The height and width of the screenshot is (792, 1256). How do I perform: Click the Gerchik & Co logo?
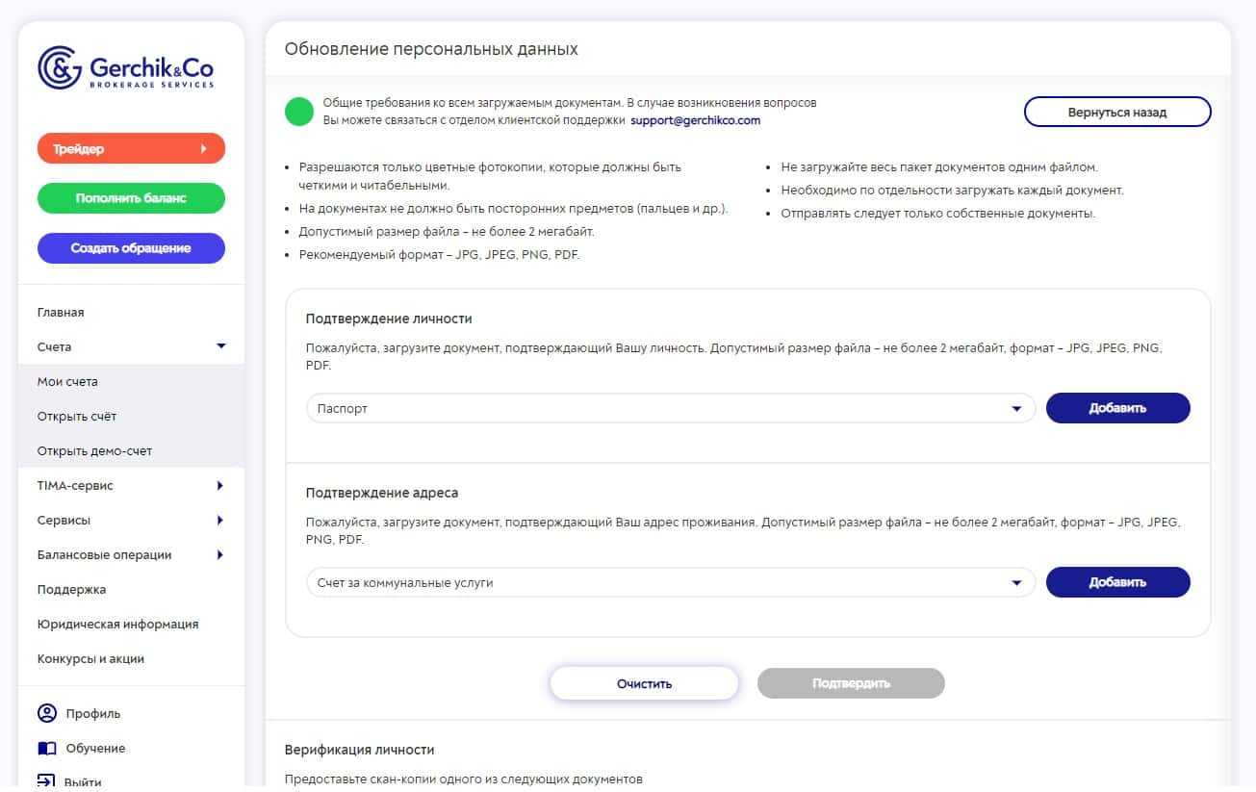point(126,68)
